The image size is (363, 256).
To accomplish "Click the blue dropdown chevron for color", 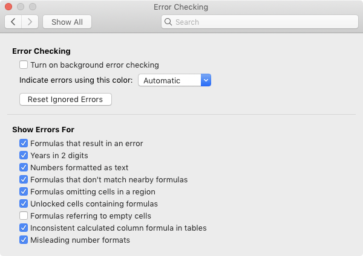I will pyautogui.click(x=206, y=80).
